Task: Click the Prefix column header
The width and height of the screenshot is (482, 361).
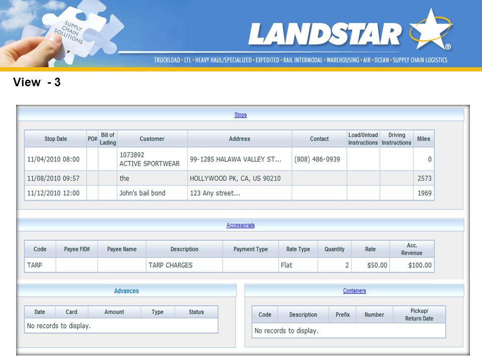Action: click(x=343, y=315)
